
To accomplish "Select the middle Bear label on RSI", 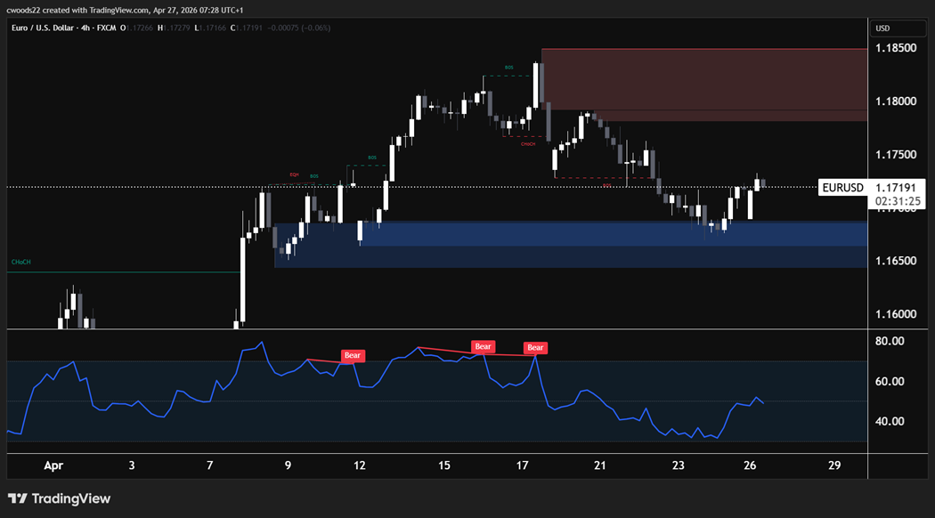I will pyautogui.click(x=483, y=346).
